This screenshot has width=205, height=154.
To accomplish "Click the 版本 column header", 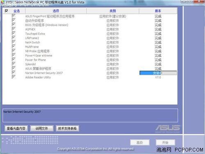I will 158,11.
